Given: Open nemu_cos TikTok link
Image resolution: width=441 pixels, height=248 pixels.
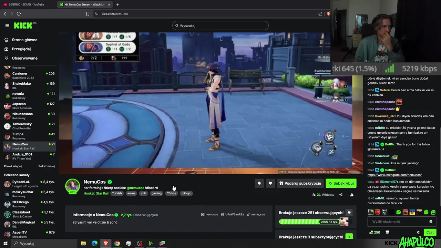Looking at the screenshot, I should coord(256,214).
